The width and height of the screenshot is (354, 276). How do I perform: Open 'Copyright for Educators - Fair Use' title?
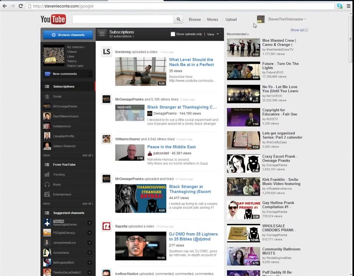click(280, 112)
